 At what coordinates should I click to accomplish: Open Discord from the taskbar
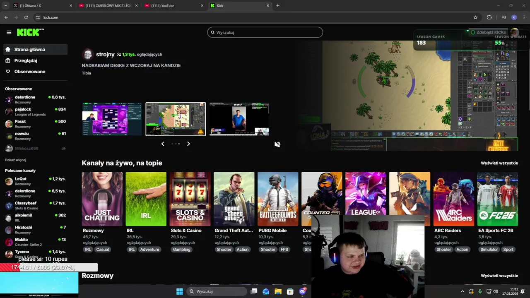[302, 291]
